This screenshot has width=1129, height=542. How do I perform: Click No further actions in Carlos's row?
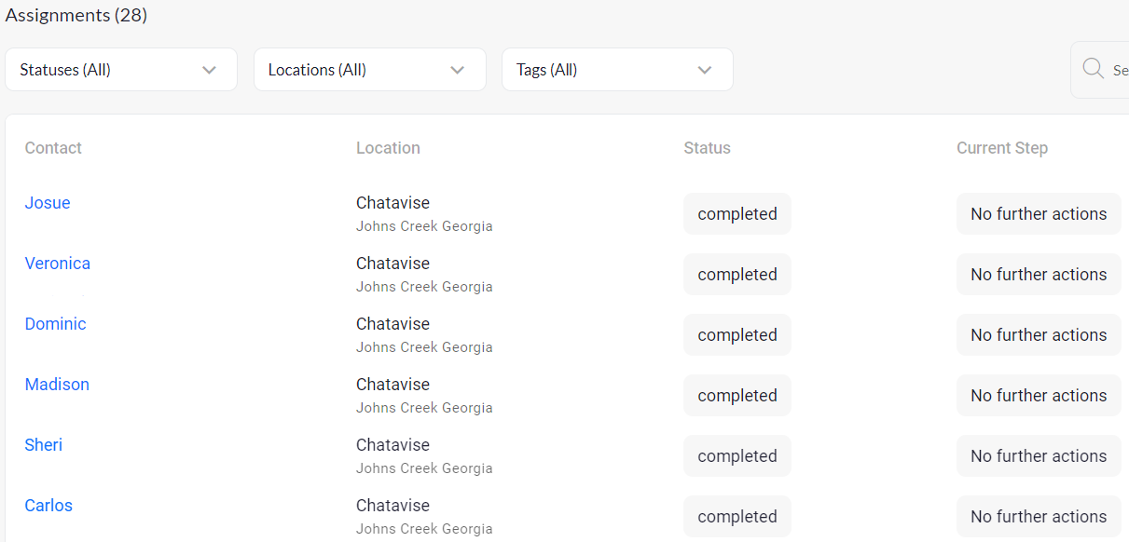coord(1039,517)
